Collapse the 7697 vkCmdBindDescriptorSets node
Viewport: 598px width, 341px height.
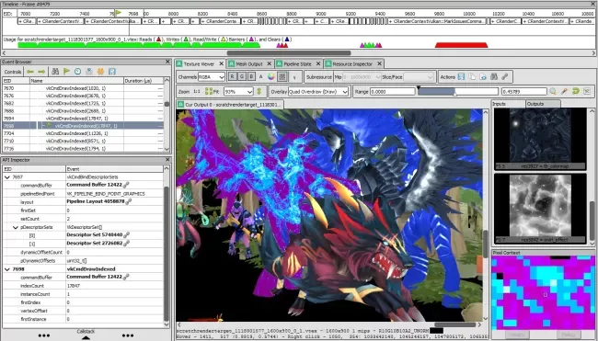tap(6, 177)
